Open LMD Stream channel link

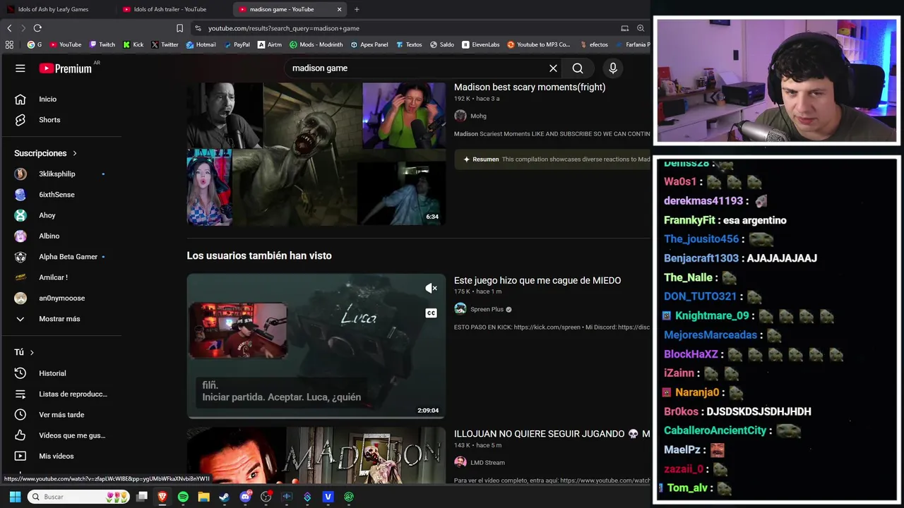(487, 463)
